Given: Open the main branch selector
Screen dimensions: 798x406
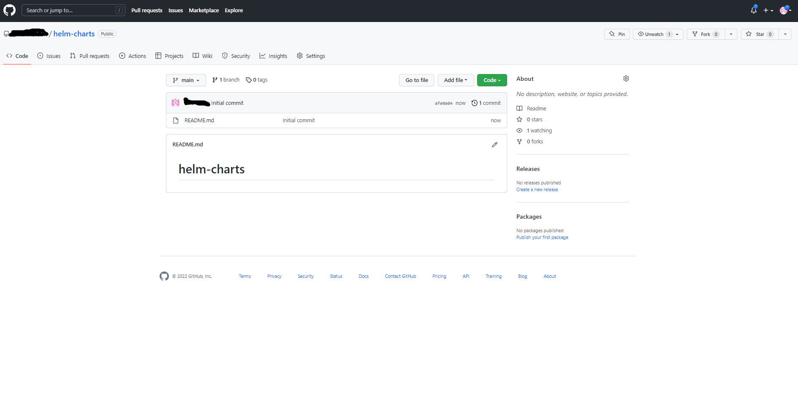Looking at the screenshot, I should click(186, 80).
